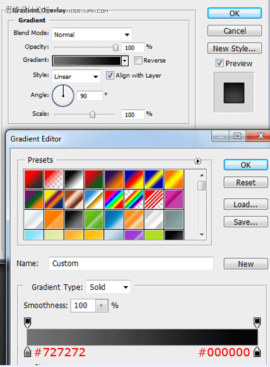Click the gradient Name input field

click(x=131, y=263)
